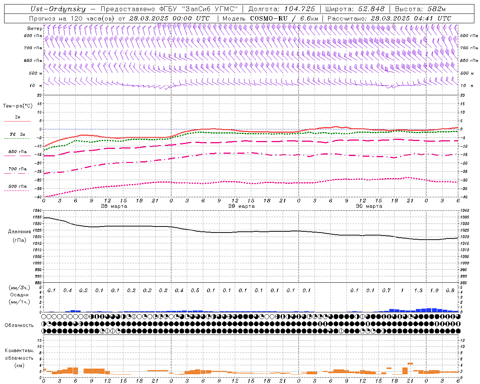The height and width of the screenshot is (384, 480).
Task: Select the Td 2м dew point legend label
Action: click(x=17, y=134)
